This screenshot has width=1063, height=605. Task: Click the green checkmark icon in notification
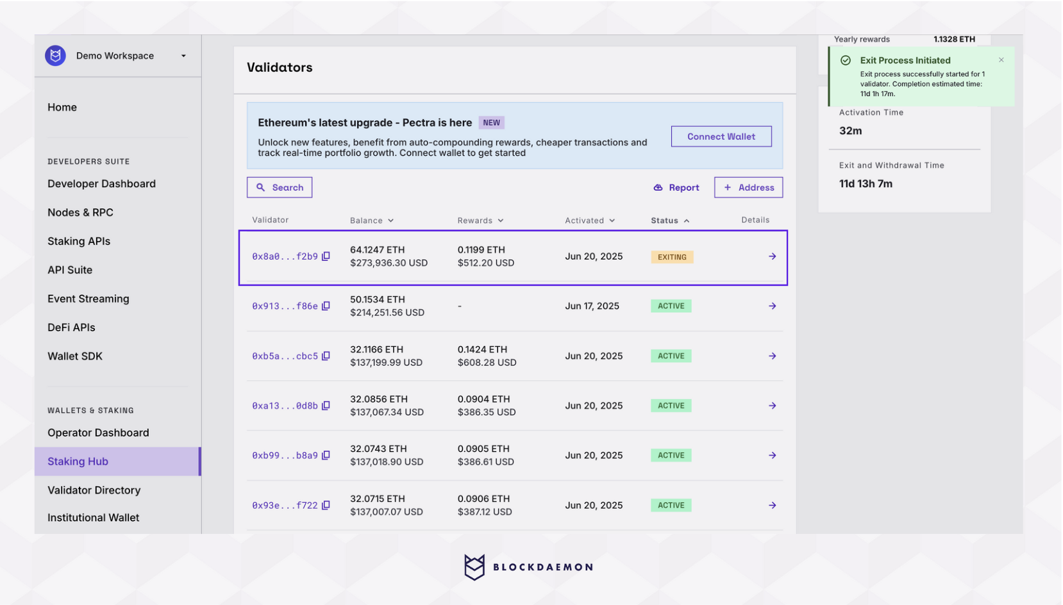(x=846, y=60)
